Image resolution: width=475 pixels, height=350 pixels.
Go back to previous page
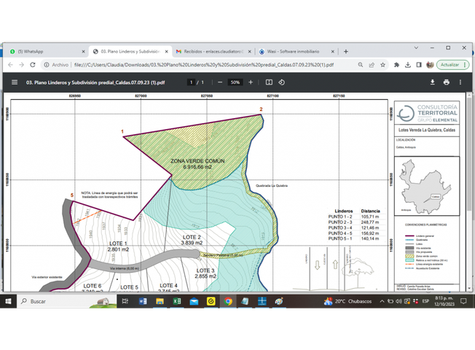(x=10, y=65)
